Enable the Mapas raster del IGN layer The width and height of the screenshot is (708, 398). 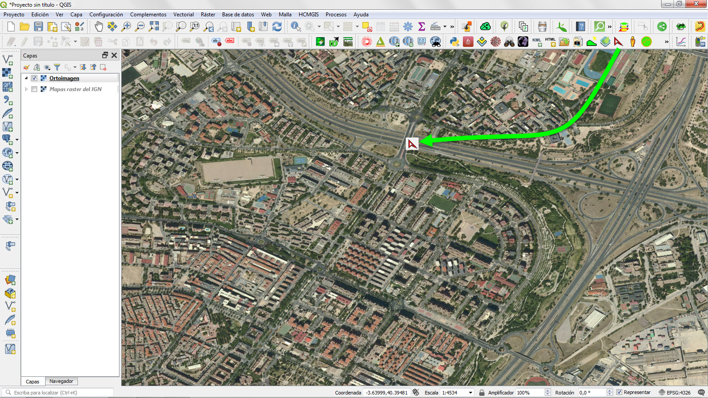click(x=34, y=89)
